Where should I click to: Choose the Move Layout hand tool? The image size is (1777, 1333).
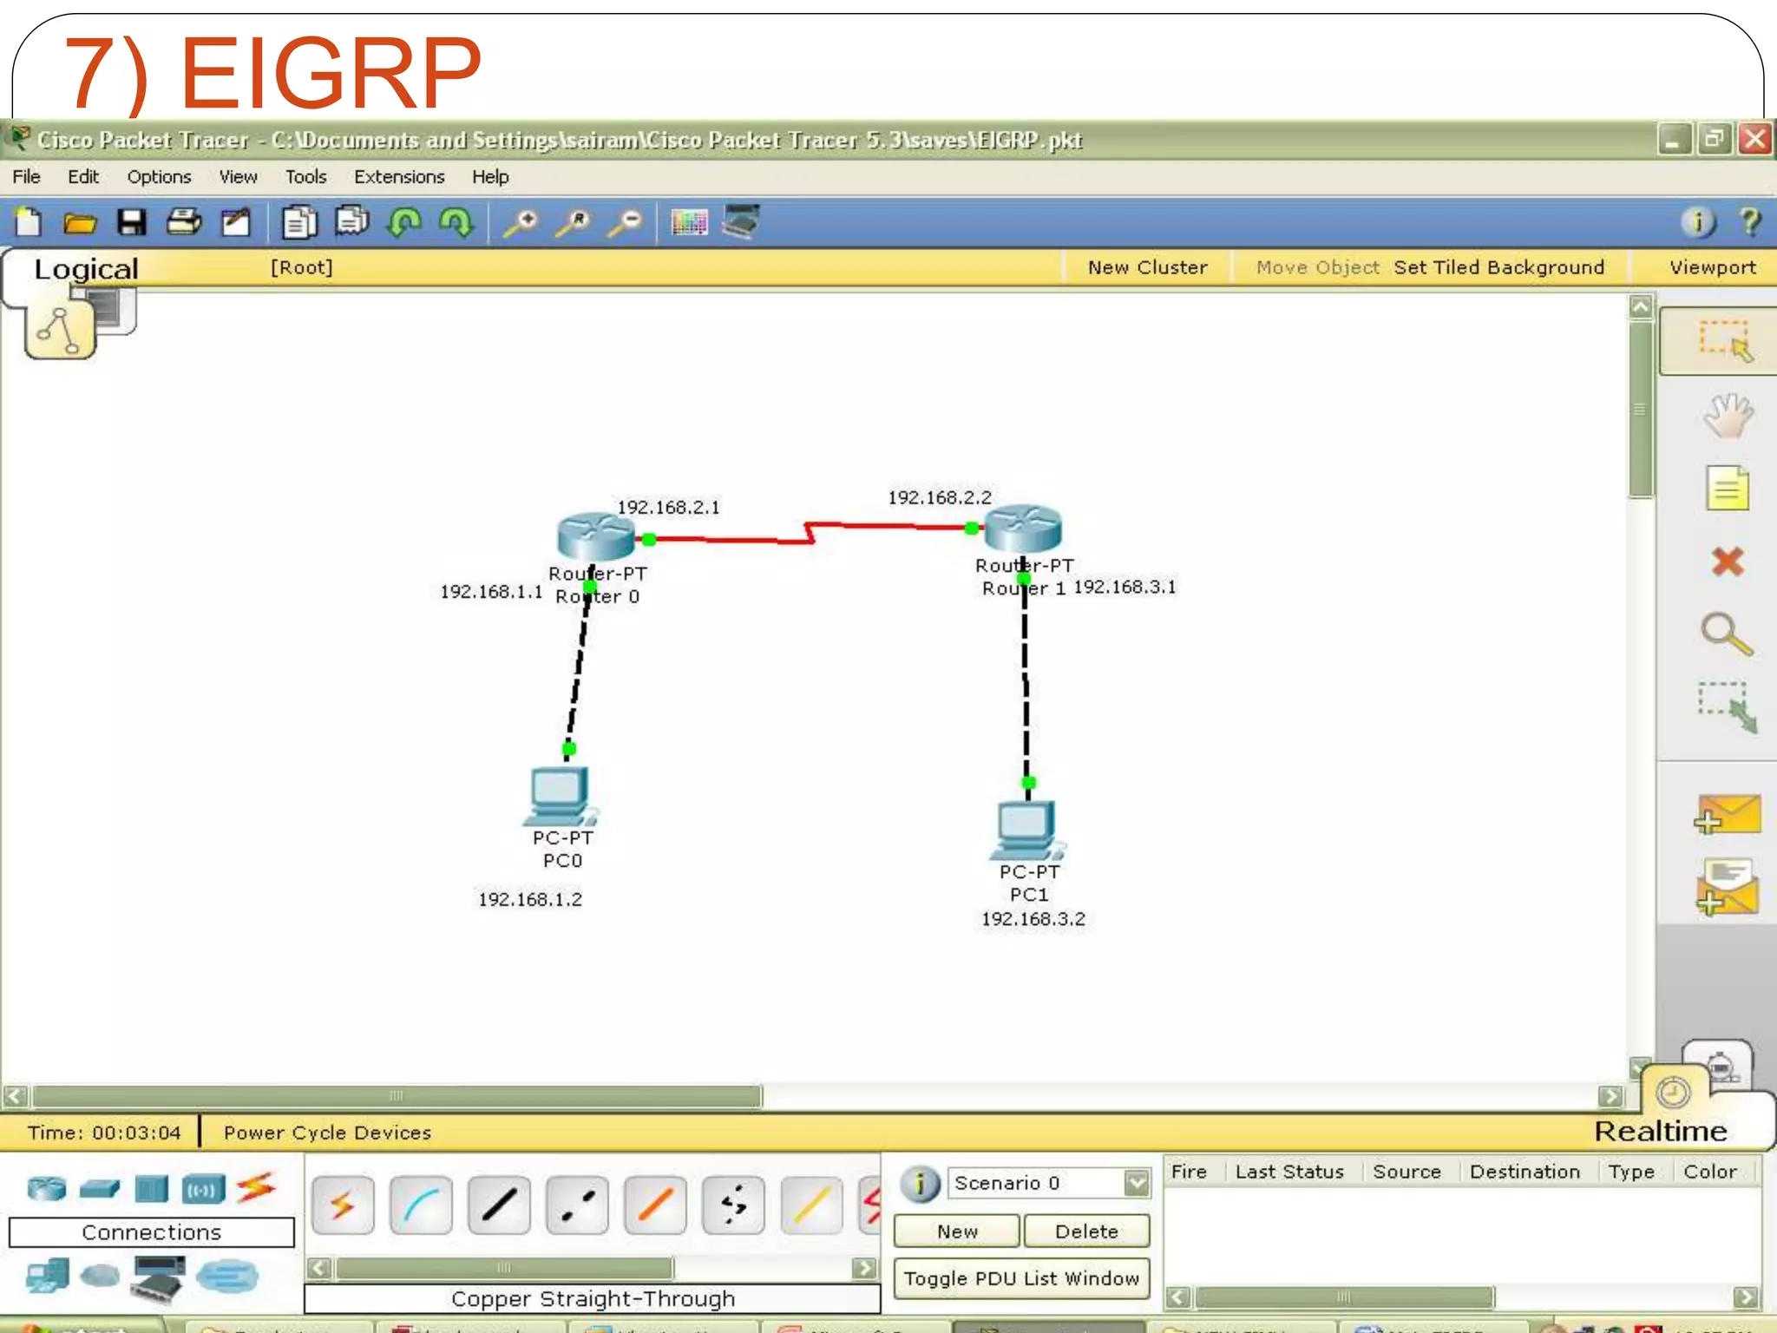click(1727, 417)
